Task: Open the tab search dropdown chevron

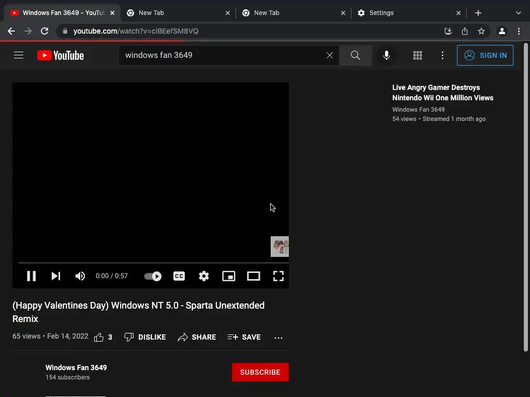Action: click(519, 13)
